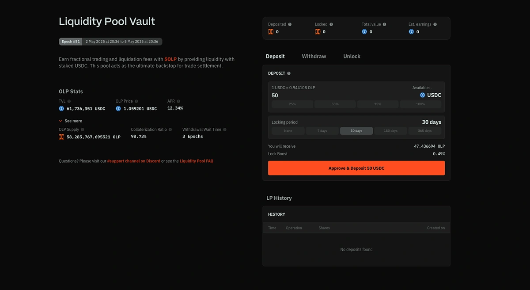Click the Epoch #81 badge

(71, 42)
